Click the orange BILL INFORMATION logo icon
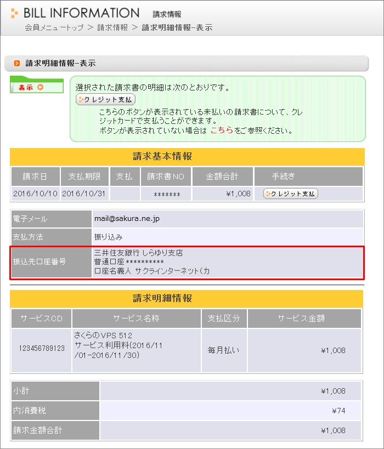Screen dimensions: 384x449 (x=14, y=13)
